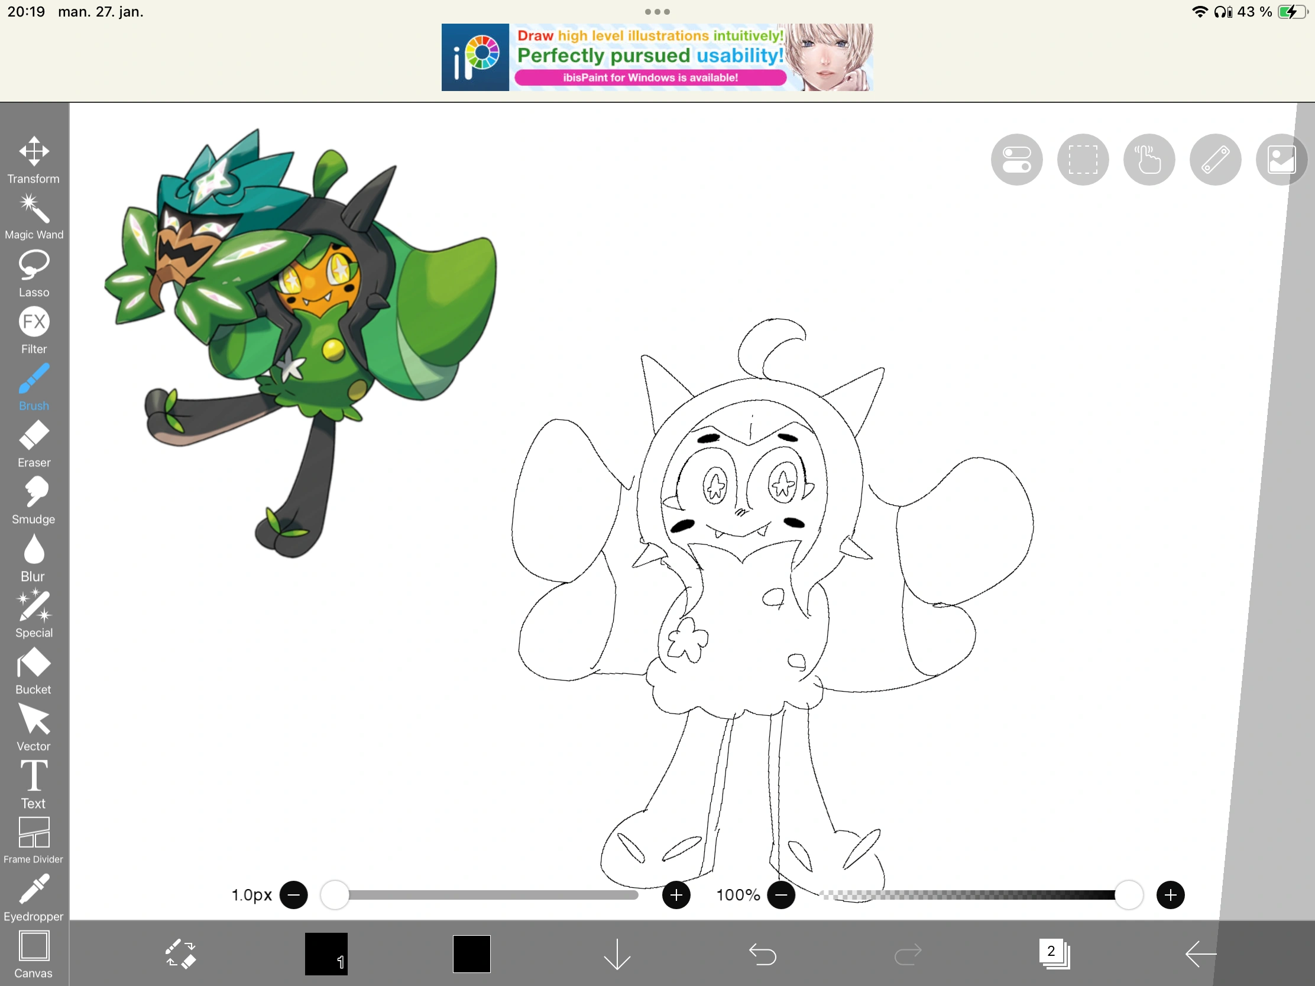Open the layers panel showing 2
1315x986 pixels.
(1054, 954)
